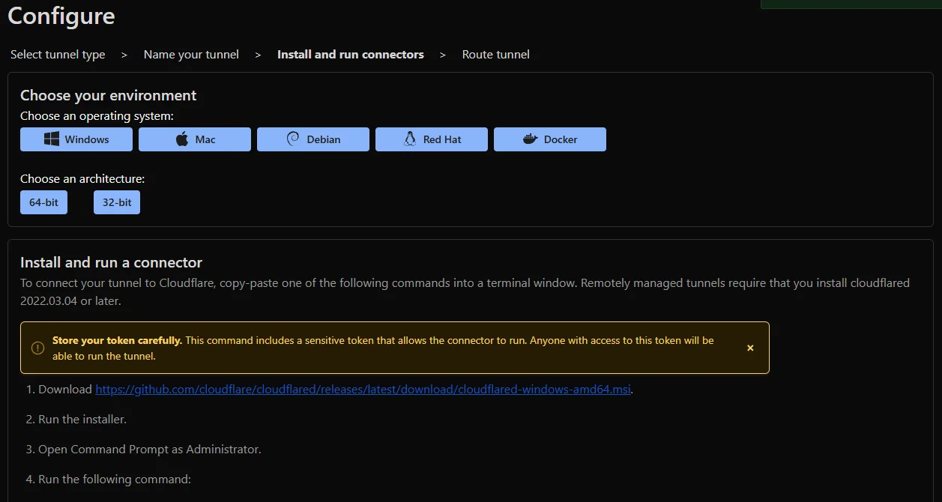The image size is (942, 502).
Task: Click the chevron before Route tunnel
Action: pyautogui.click(x=443, y=55)
